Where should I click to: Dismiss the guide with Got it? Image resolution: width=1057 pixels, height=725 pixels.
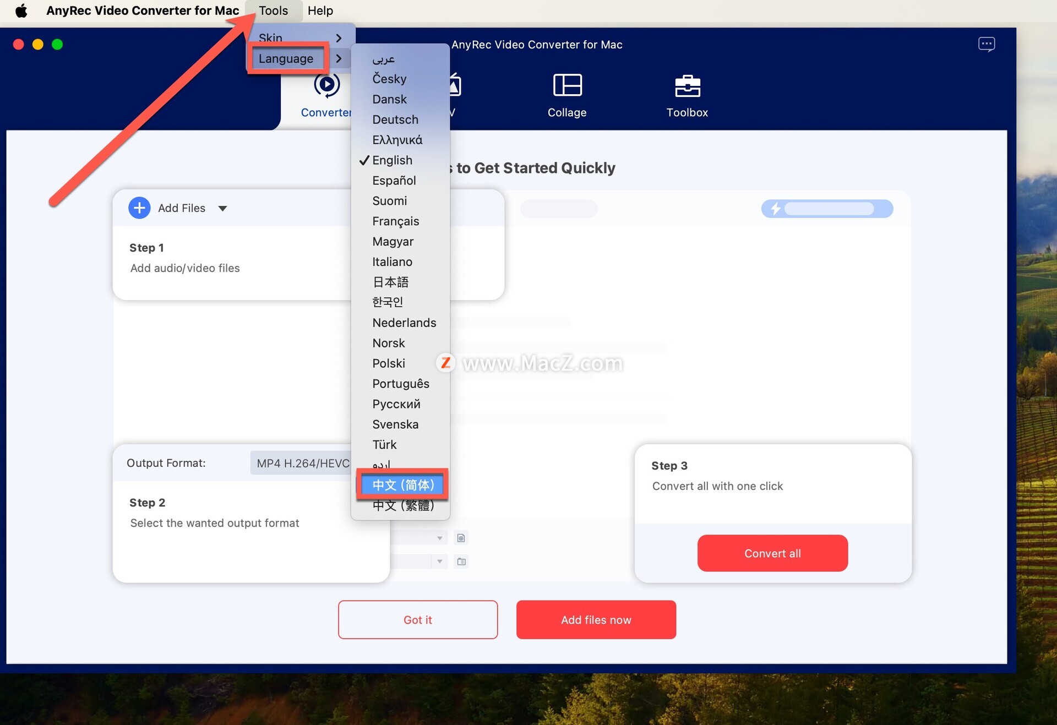tap(418, 620)
